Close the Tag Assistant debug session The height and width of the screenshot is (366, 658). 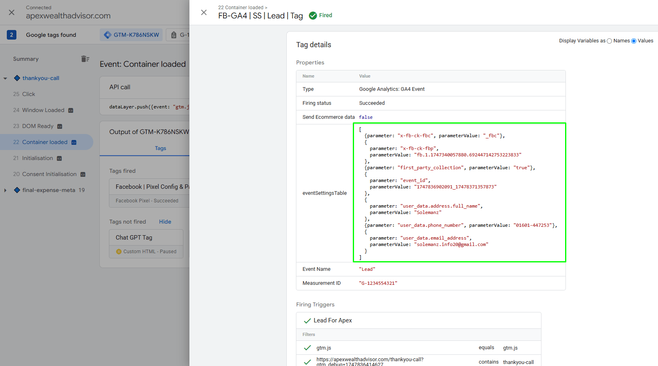[12, 12]
